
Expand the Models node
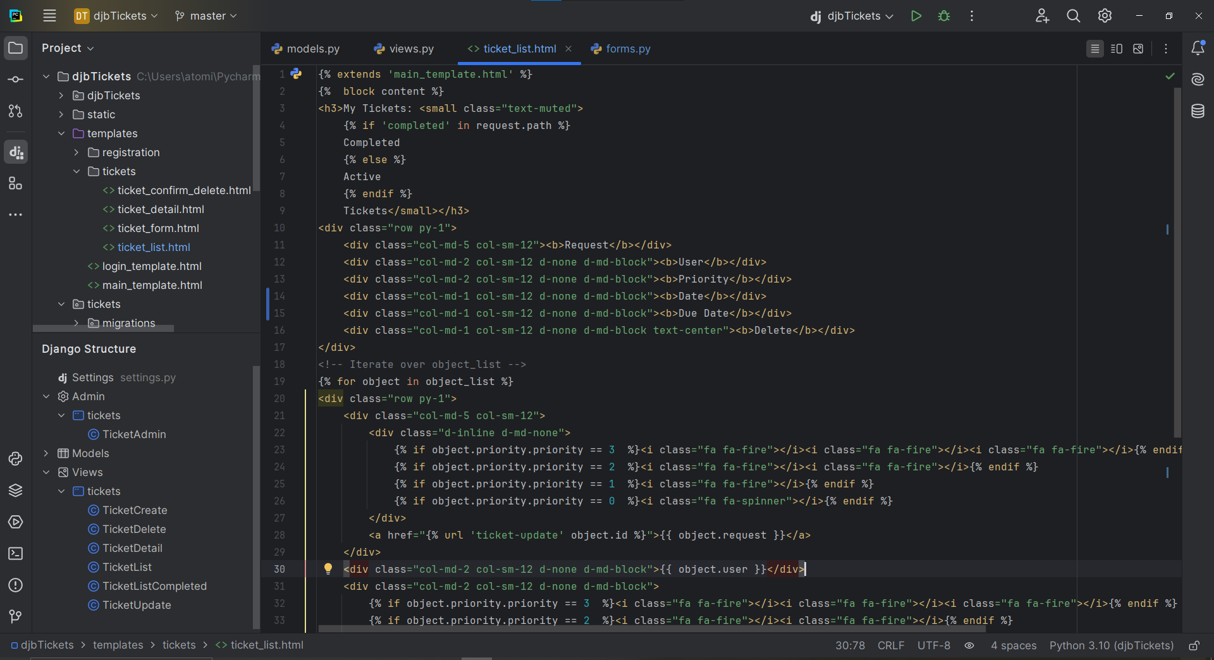click(x=46, y=453)
